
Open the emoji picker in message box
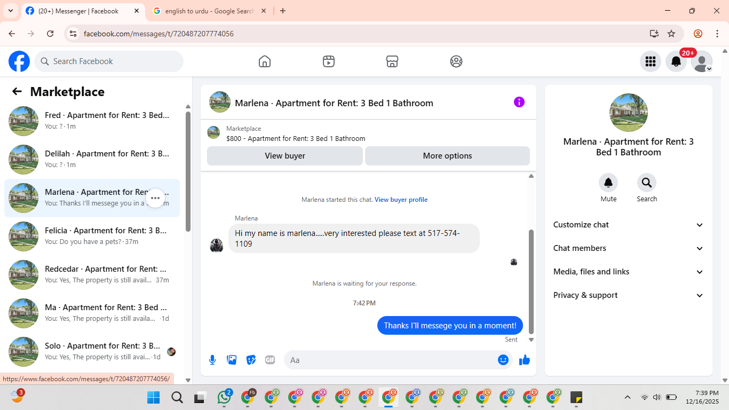(503, 360)
